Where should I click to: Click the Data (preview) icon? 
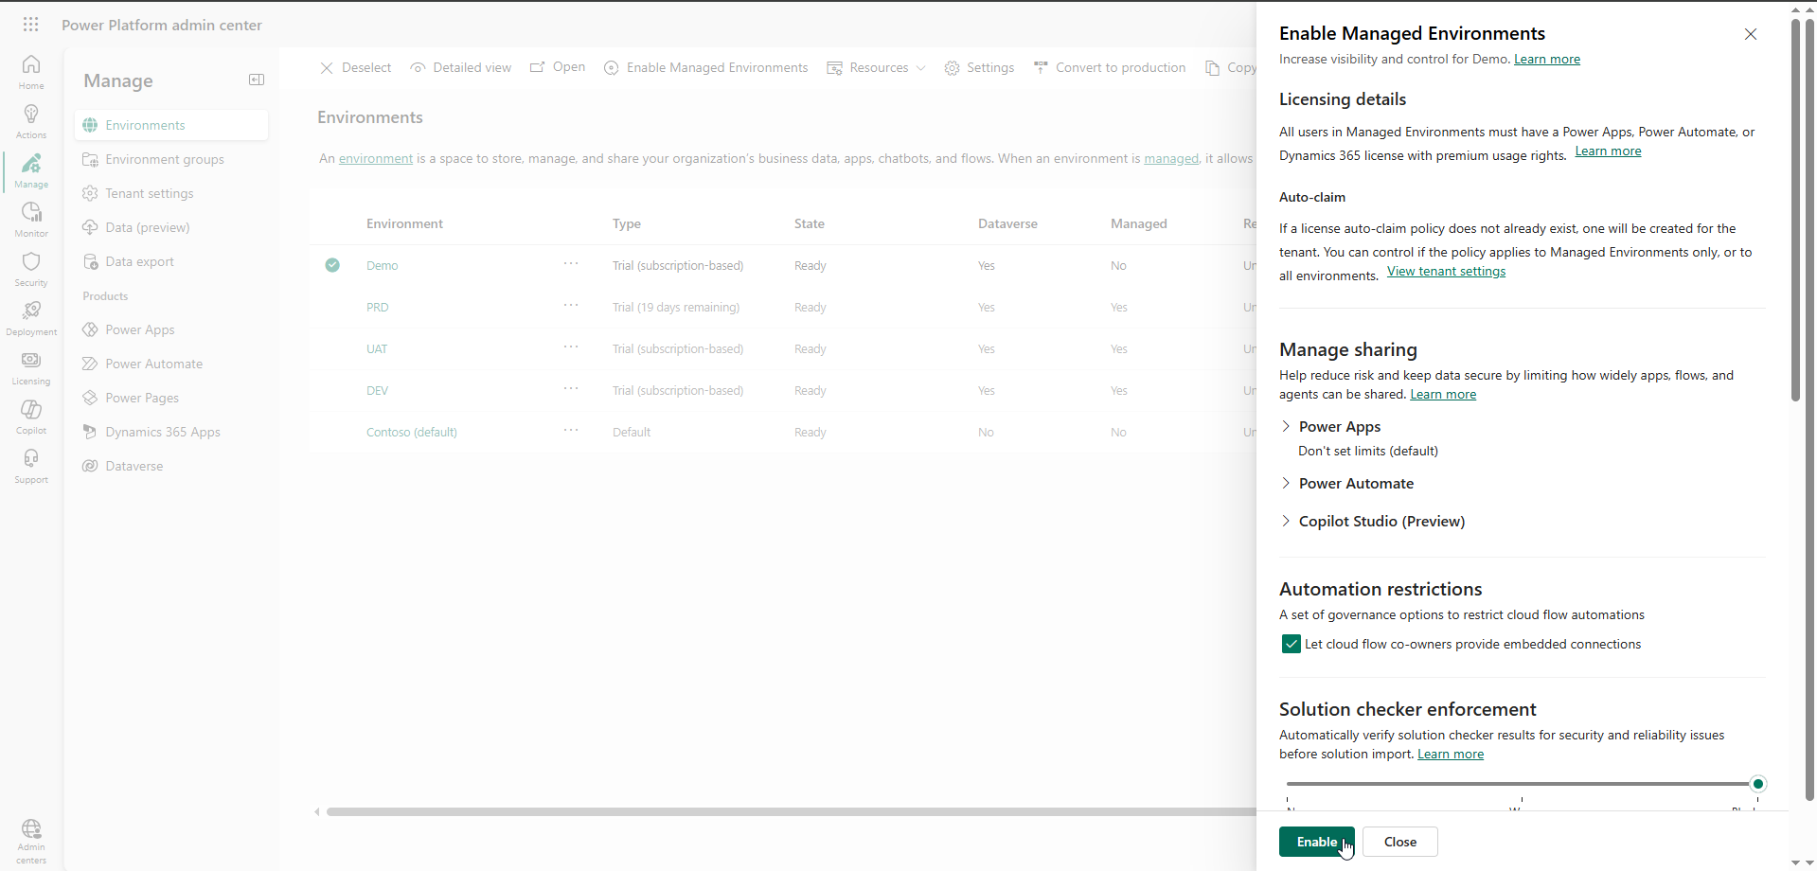pyautogui.click(x=90, y=227)
